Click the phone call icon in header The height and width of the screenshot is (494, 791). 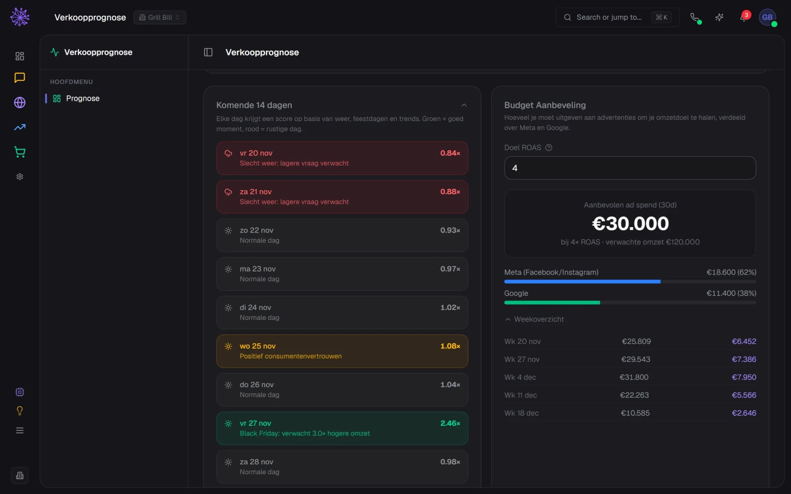point(695,17)
